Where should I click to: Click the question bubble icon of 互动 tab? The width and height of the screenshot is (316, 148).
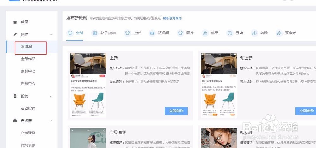point(230,33)
